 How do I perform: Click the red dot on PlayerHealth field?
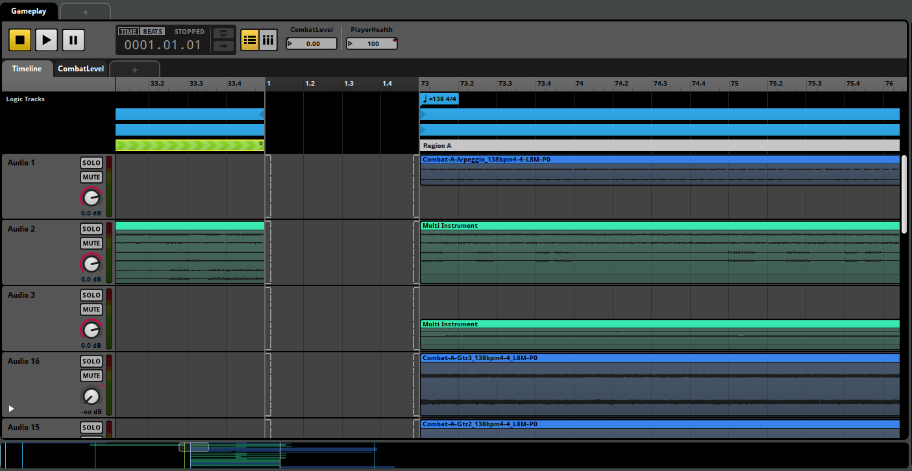click(394, 40)
